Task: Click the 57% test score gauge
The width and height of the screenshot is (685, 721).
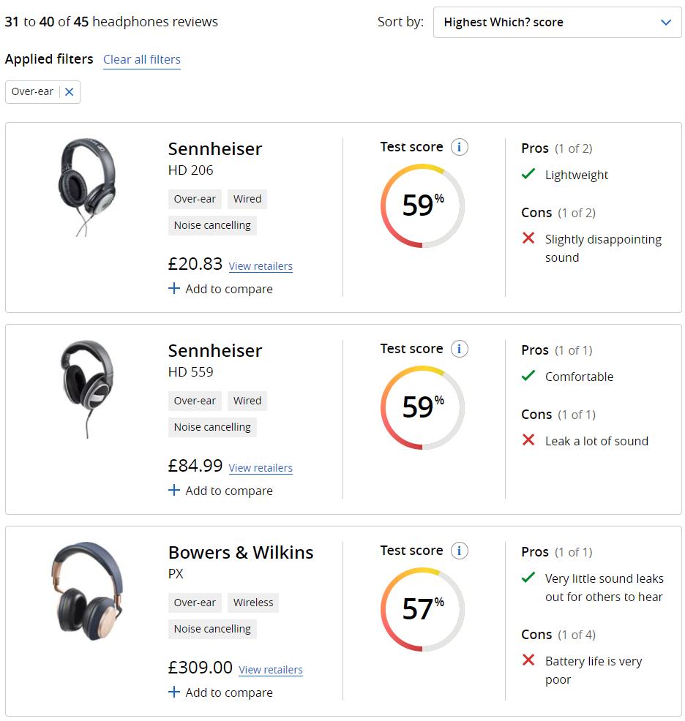Action: click(422, 609)
